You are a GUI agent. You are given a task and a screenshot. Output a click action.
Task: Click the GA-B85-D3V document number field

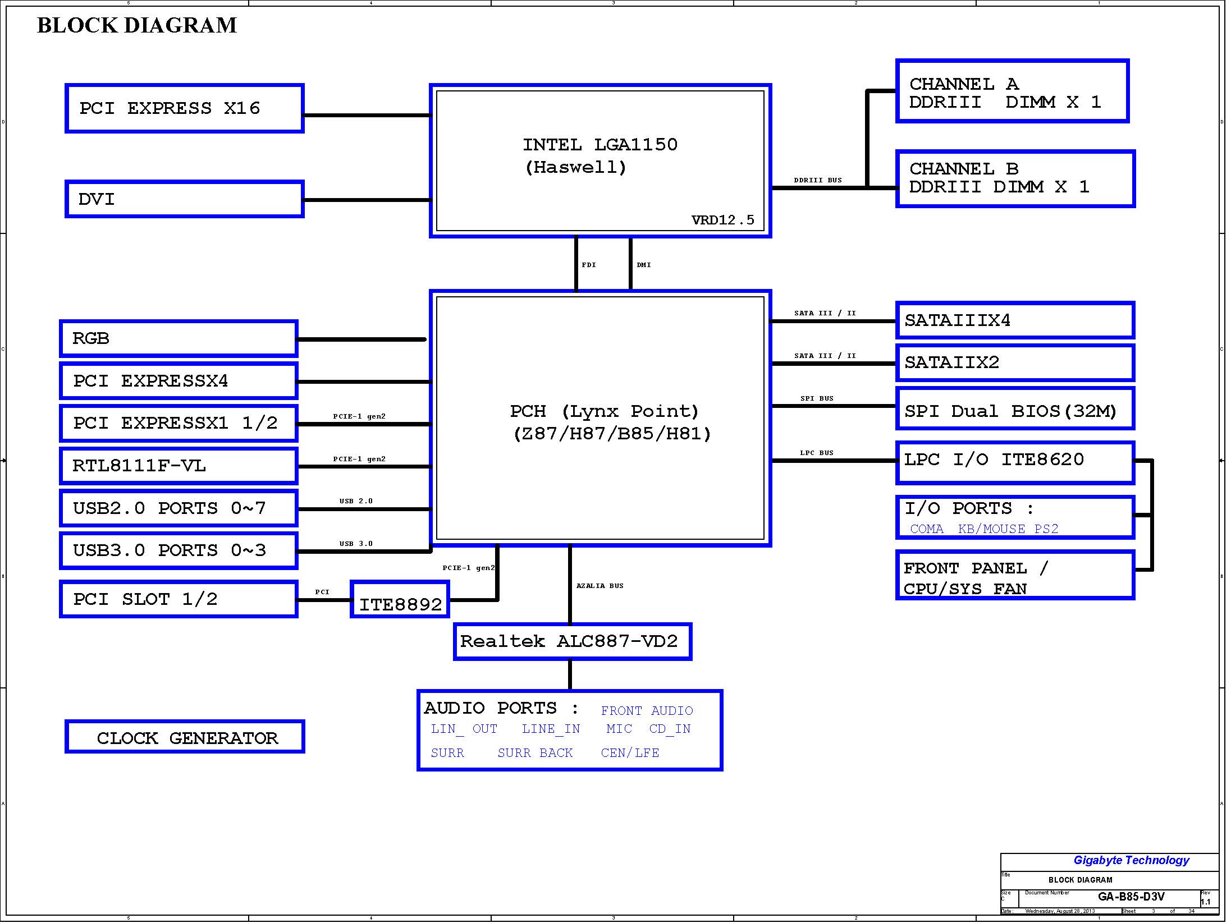[x=1131, y=897]
